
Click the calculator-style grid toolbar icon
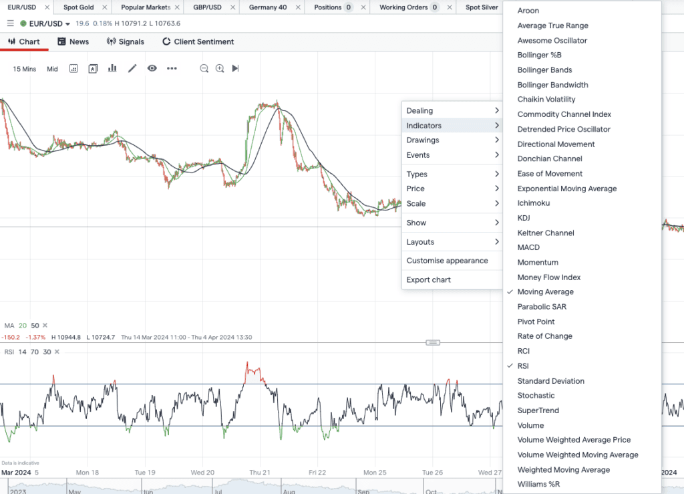pyautogui.click(x=73, y=68)
